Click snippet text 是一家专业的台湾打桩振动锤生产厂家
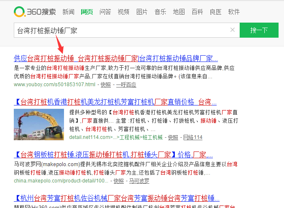This screenshot has width=284, height=208. (60, 68)
